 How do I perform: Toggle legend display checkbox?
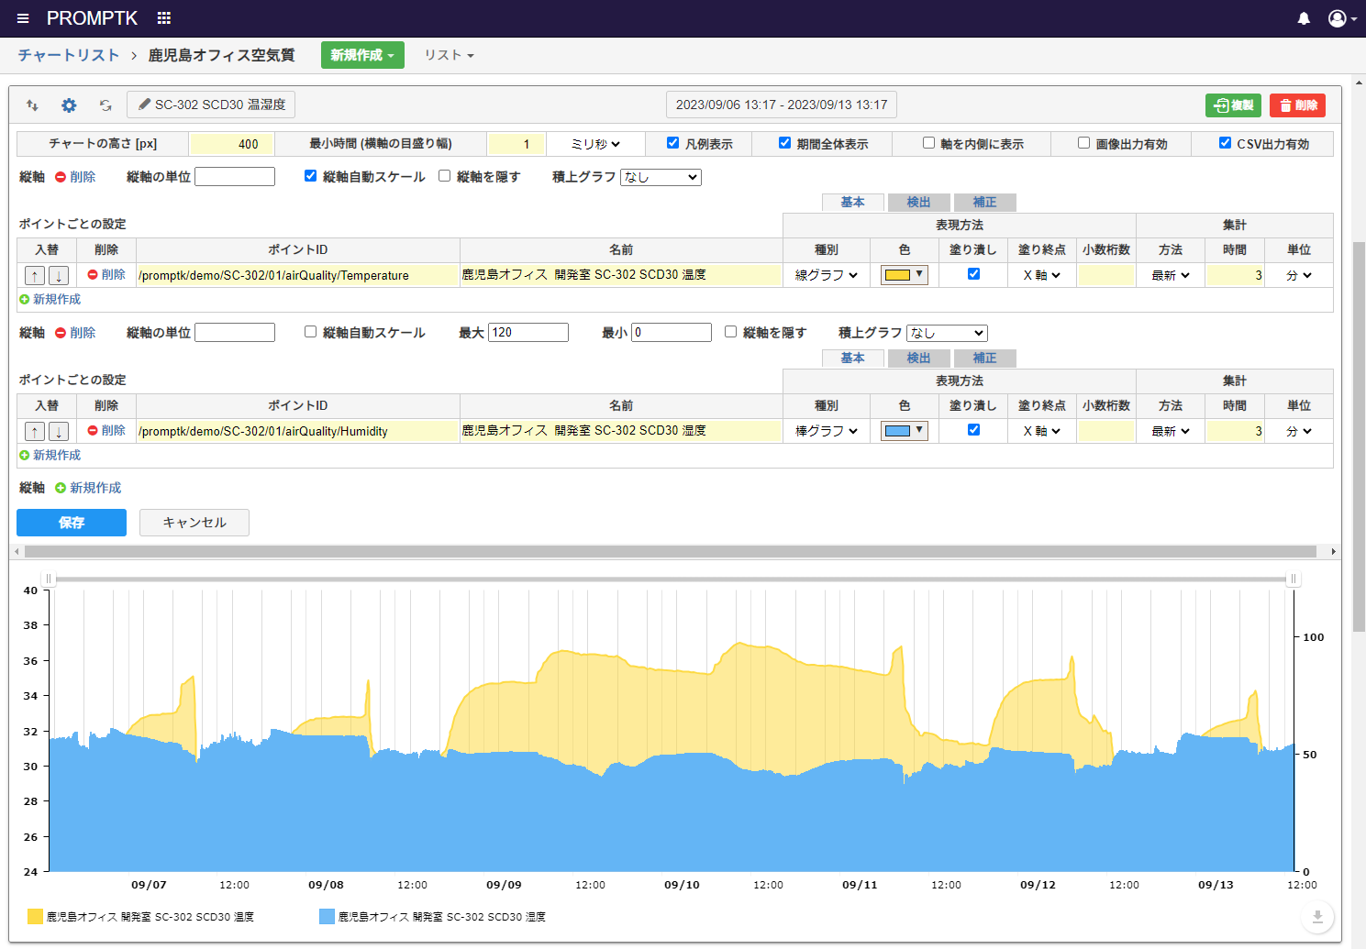(x=672, y=143)
